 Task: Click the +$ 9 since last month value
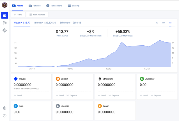point(91,32)
